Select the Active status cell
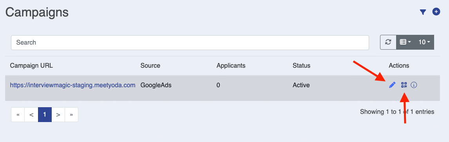The image size is (449, 142). click(x=301, y=85)
